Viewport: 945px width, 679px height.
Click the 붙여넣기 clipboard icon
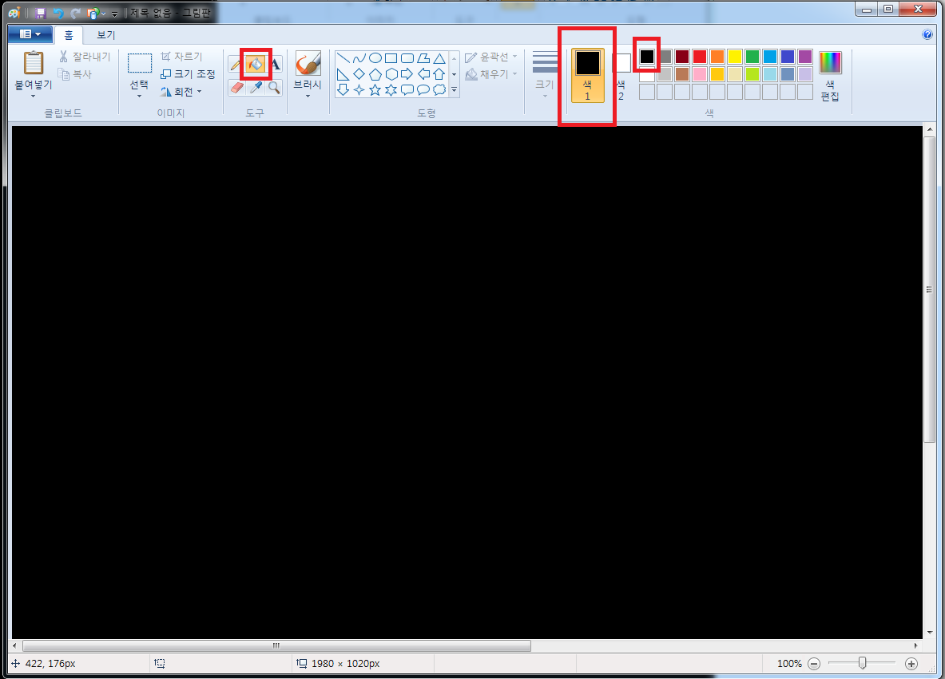[x=34, y=63]
